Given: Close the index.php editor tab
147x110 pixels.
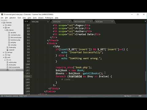Looking at the screenshot, I should point(48,22).
